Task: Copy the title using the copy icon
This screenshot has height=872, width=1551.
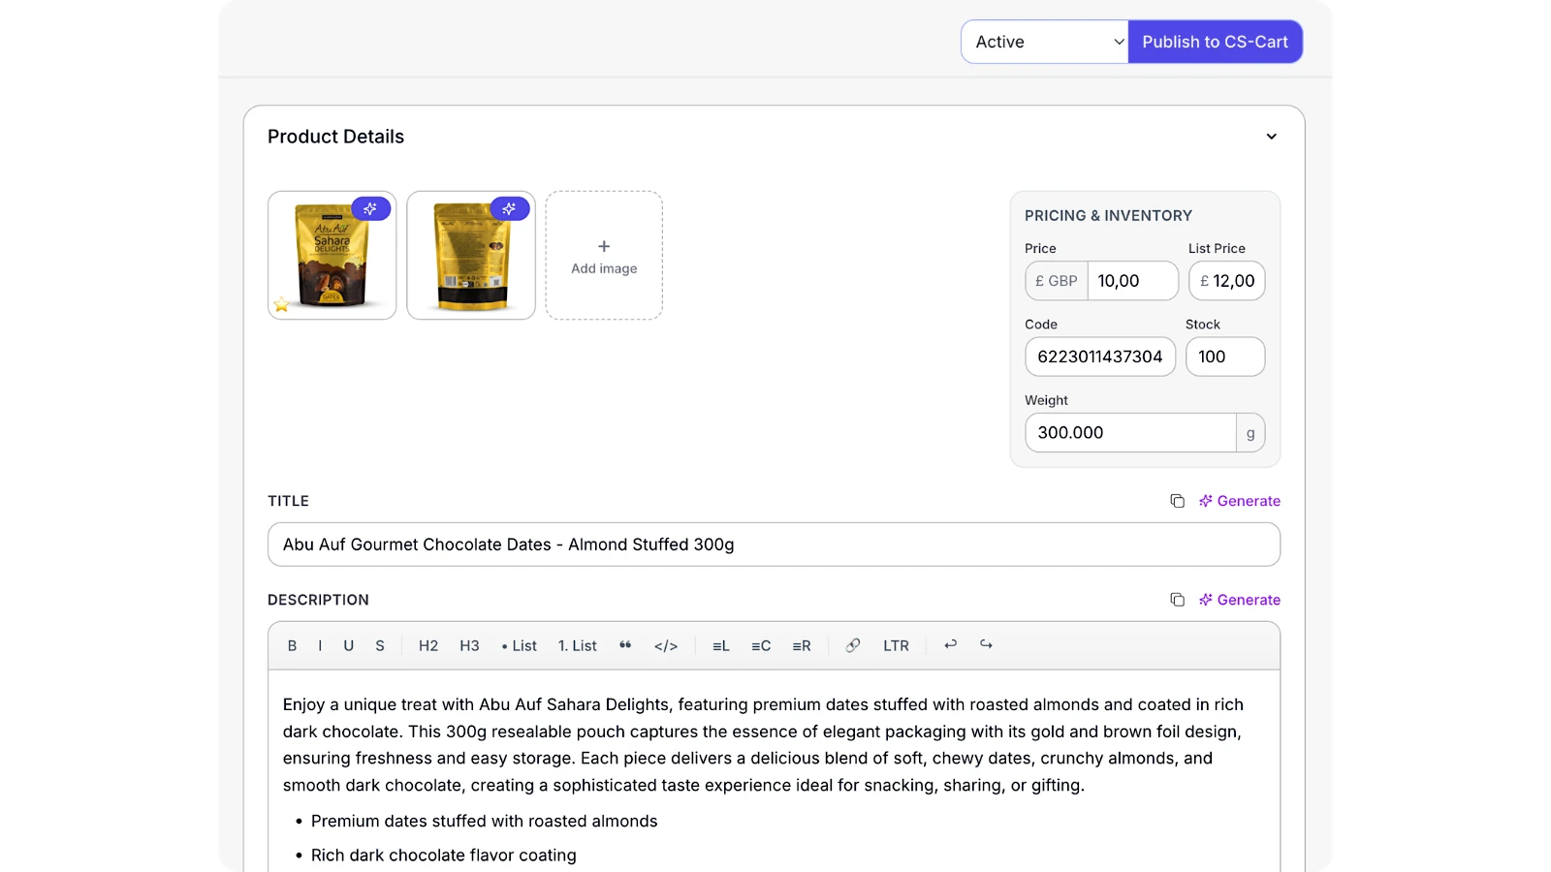Action: click(1177, 501)
